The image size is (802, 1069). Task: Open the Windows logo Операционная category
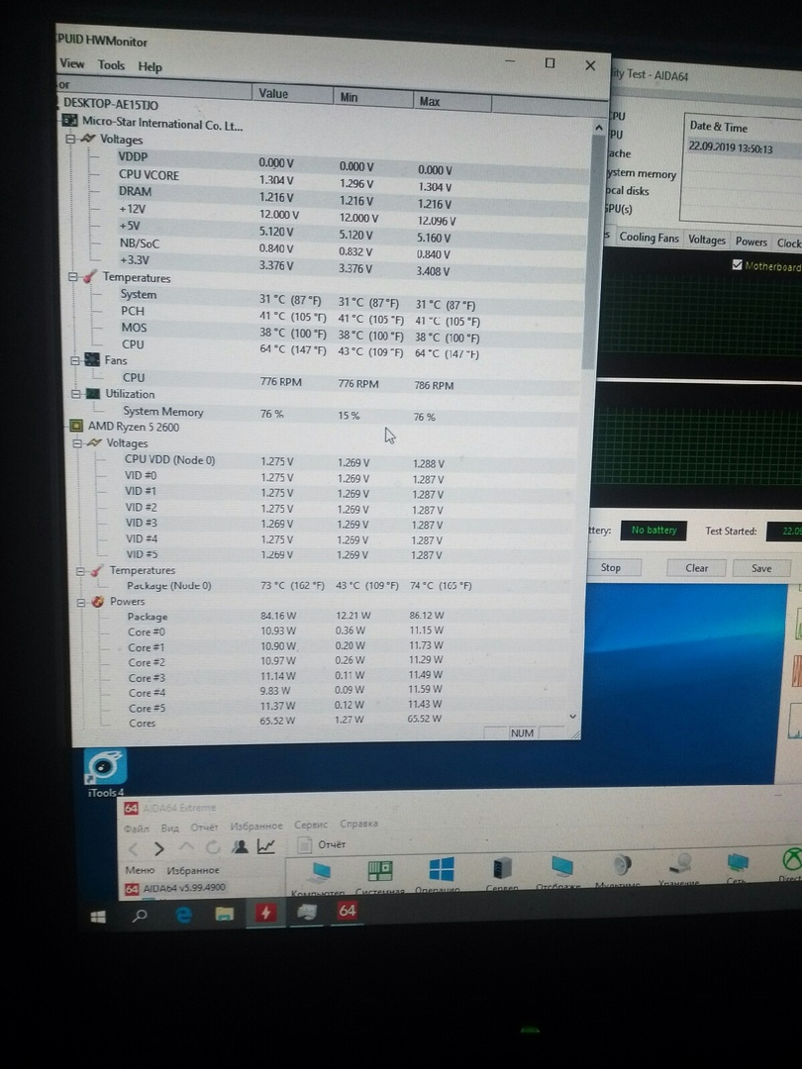[x=441, y=875]
